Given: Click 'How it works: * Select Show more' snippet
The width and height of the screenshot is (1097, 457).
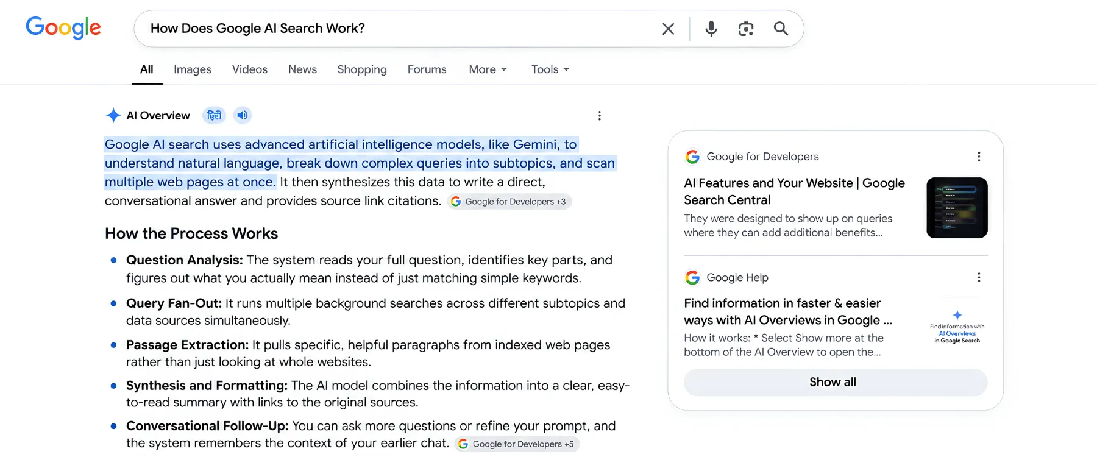Looking at the screenshot, I should [784, 345].
